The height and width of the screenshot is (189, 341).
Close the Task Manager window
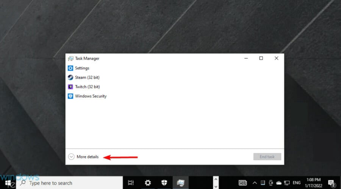pos(277,58)
